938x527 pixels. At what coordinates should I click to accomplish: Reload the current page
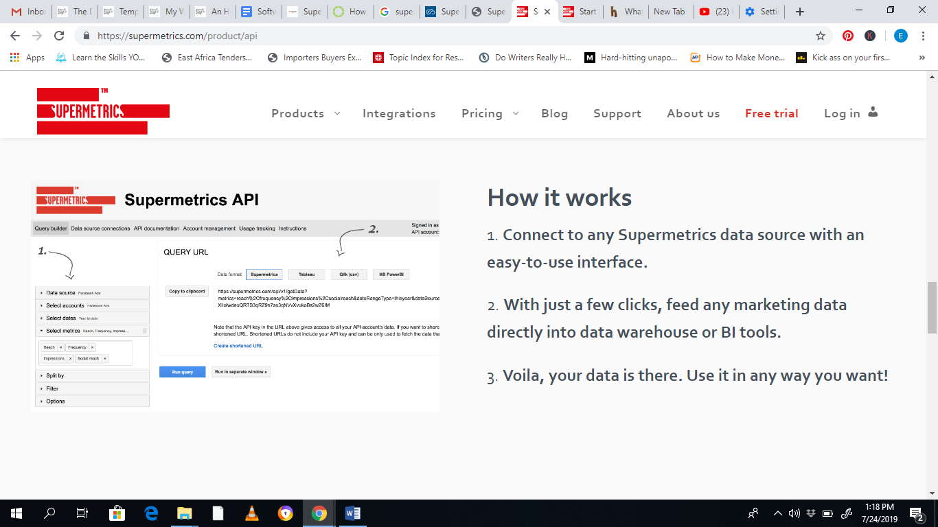point(59,36)
